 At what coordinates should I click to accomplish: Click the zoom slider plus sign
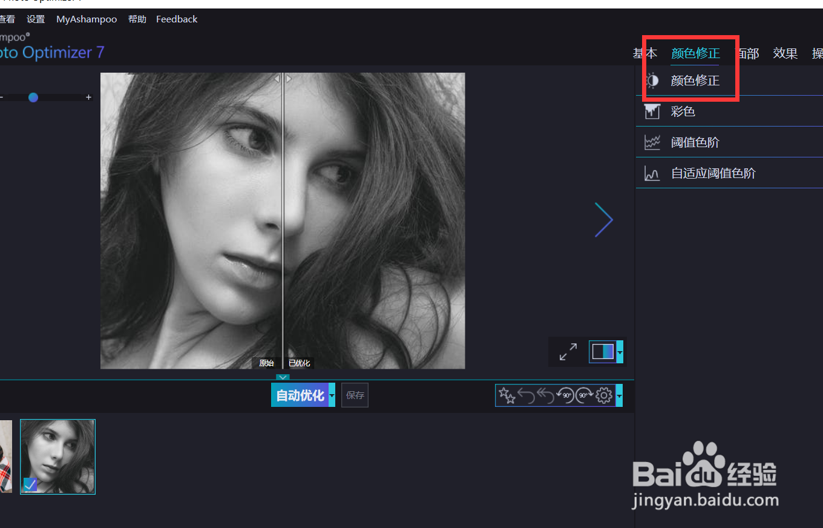88,97
